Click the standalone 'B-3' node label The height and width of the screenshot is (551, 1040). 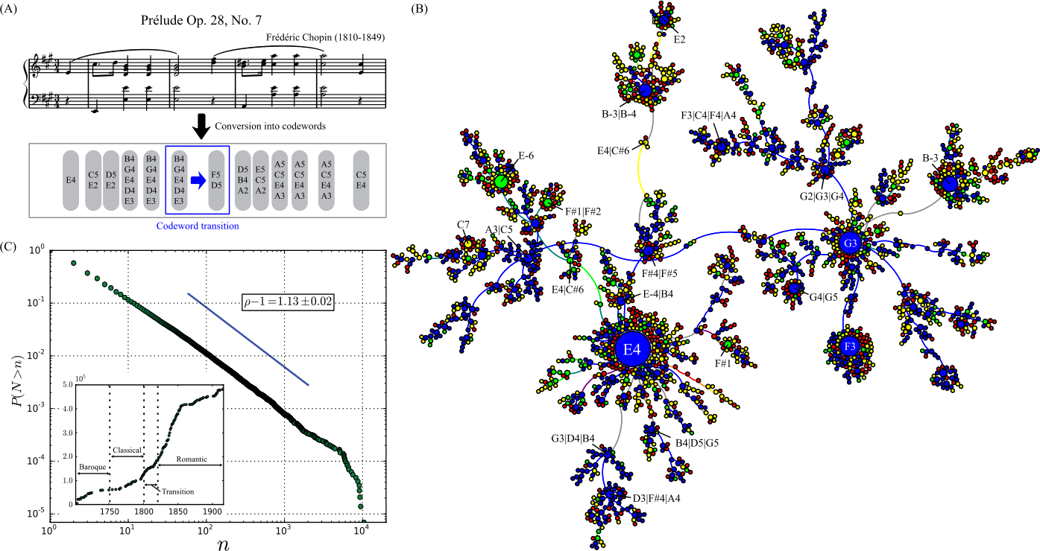[x=930, y=158]
